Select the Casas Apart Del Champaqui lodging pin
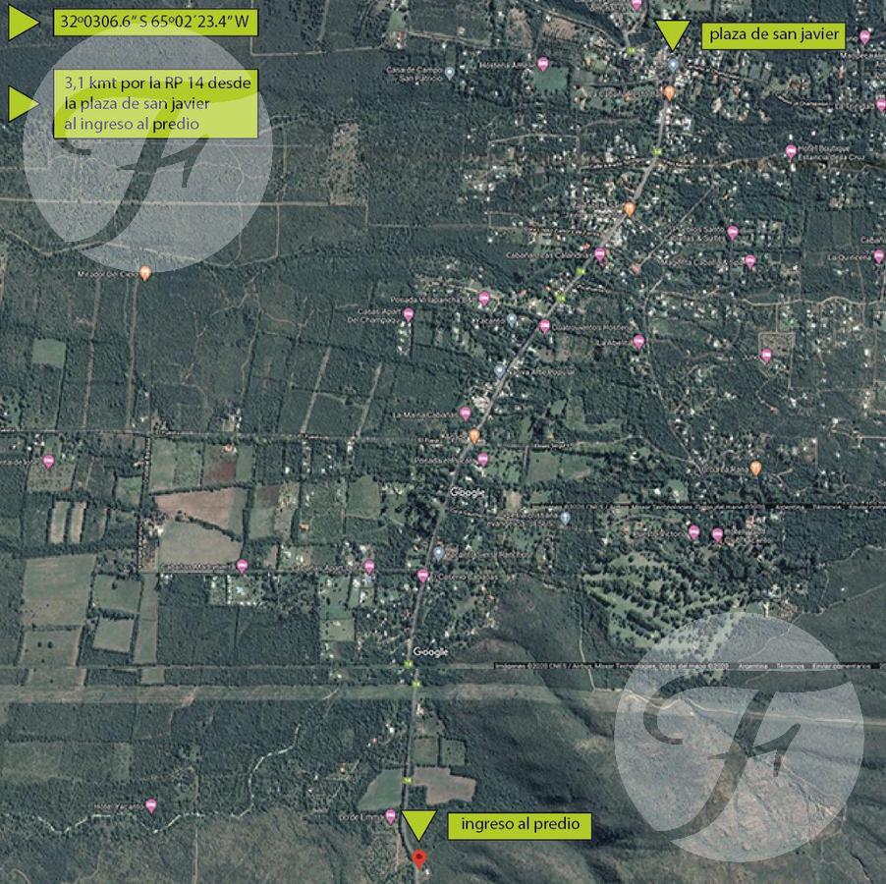886x884 pixels. tap(408, 314)
